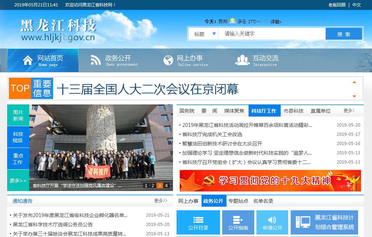Switch carousel to slide 2

(x=153, y=185)
